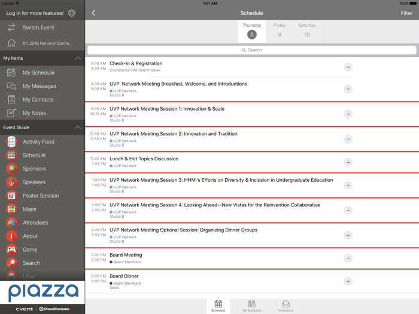Go back using the left chevron
The image size is (419, 314).
(94, 13)
